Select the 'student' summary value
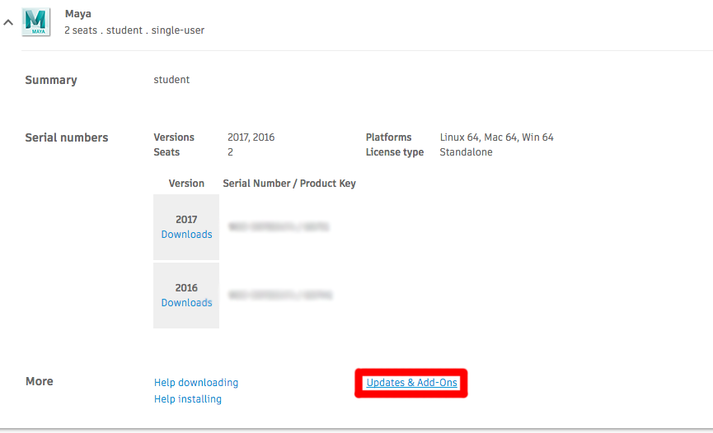This screenshot has height=433, width=713. point(171,80)
